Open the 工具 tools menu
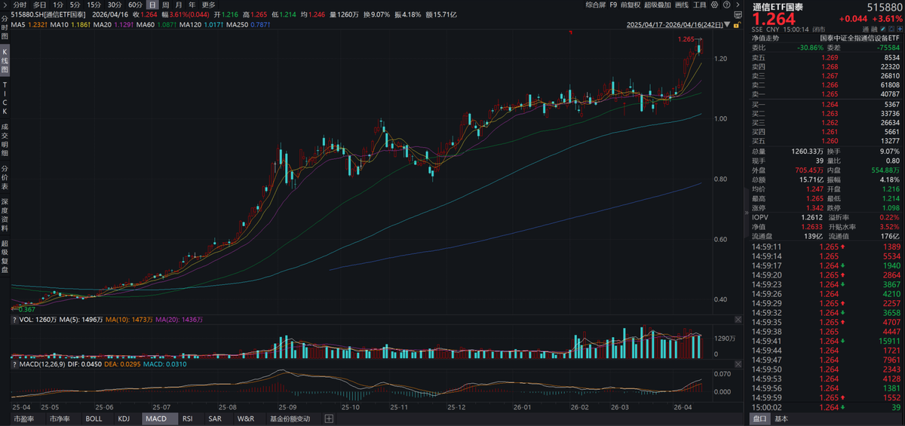 [701, 5]
